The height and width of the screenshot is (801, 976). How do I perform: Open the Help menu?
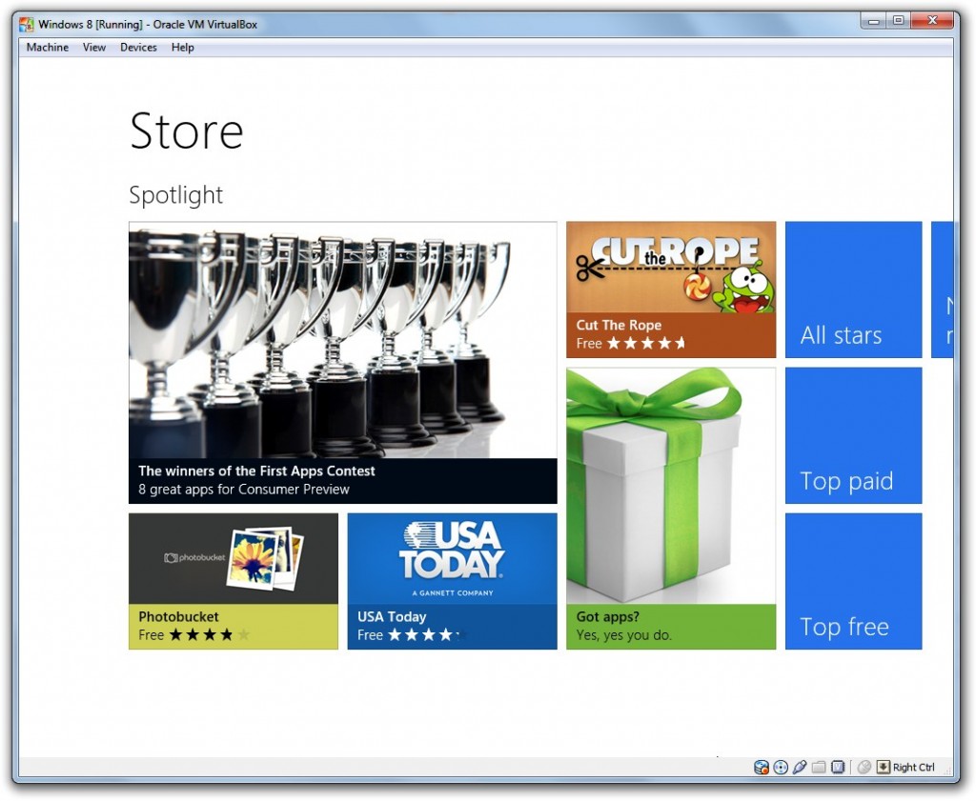[182, 47]
